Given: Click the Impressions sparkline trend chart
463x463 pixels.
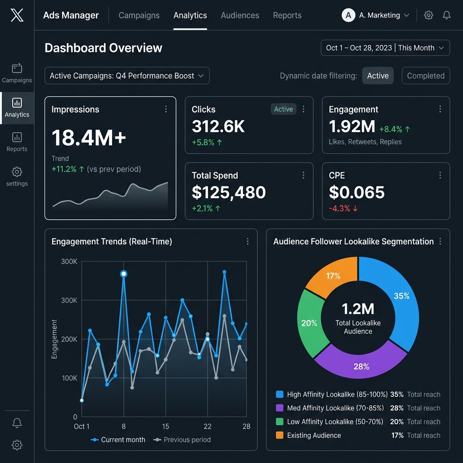Looking at the screenshot, I should pos(110,196).
